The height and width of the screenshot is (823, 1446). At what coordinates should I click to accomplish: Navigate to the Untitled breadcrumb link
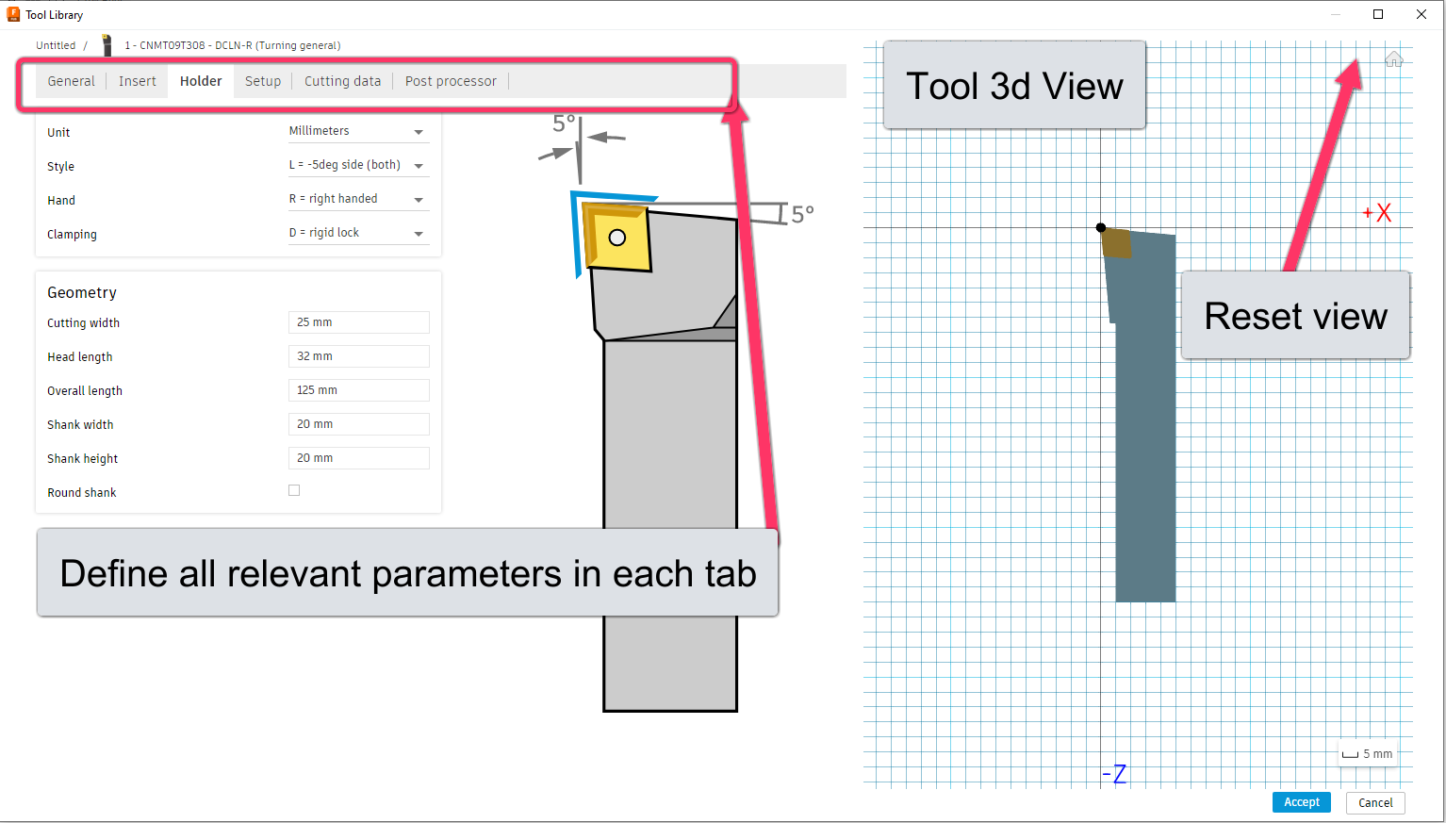[56, 44]
